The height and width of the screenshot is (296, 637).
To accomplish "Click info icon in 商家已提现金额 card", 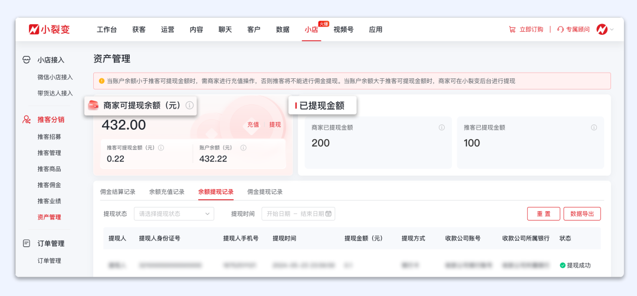I will click(x=441, y=127).
